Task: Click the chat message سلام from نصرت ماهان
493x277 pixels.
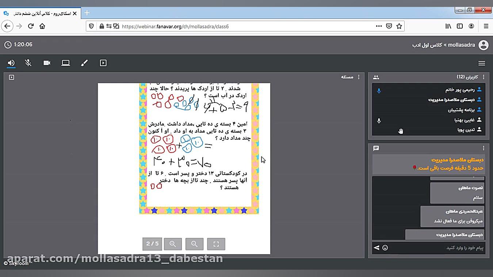Action: pyautogui.click(x=457, y=193)
